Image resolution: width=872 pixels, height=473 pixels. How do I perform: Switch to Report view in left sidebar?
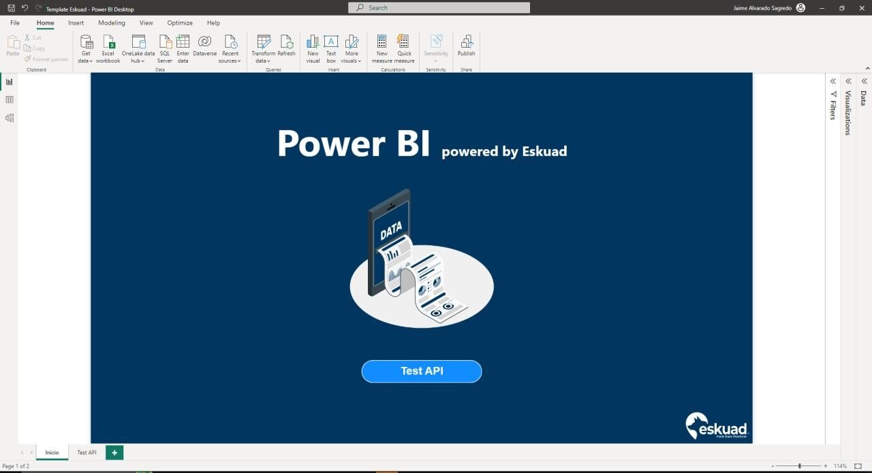pyautogui.click(x=10, y=82)
